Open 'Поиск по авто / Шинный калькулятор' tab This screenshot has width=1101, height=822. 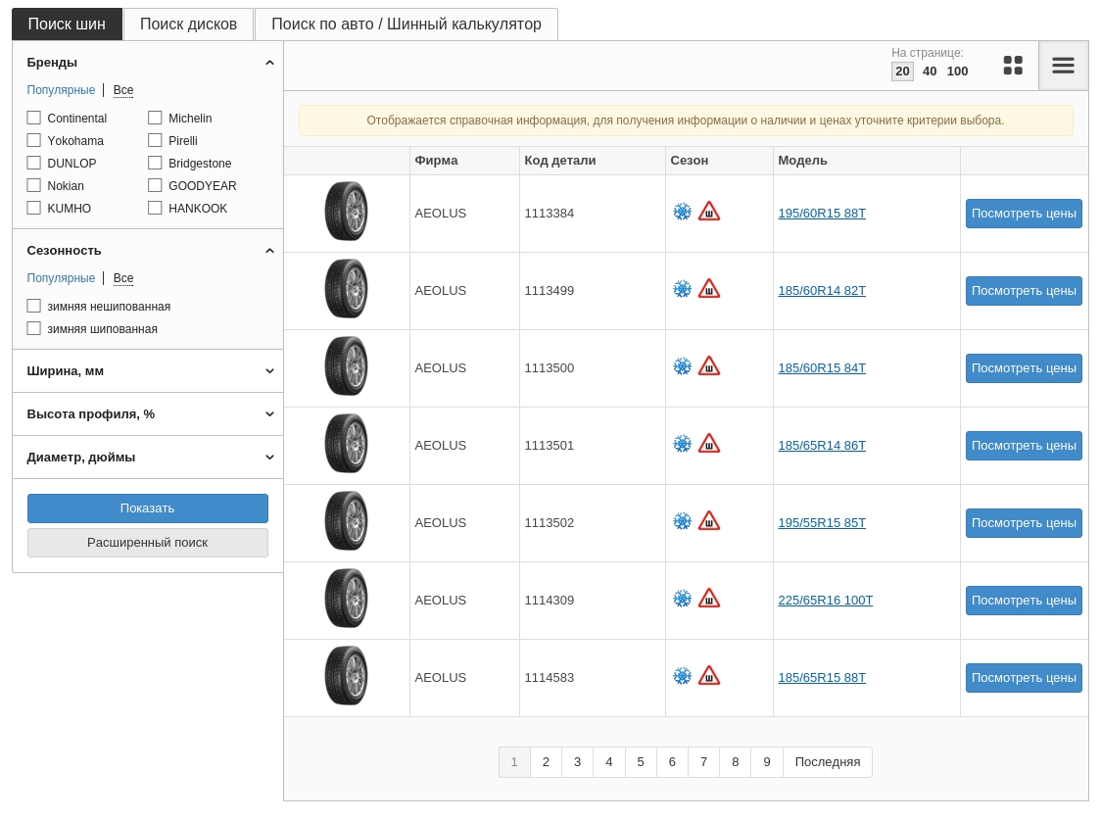[406, 24]
